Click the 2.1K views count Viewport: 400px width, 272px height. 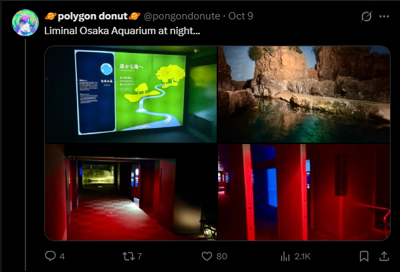tap(302, 256)
